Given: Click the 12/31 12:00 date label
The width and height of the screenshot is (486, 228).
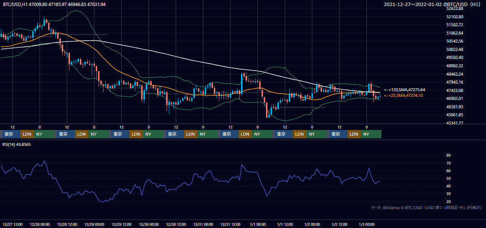Looking at the screenshot, I should 231,224.
